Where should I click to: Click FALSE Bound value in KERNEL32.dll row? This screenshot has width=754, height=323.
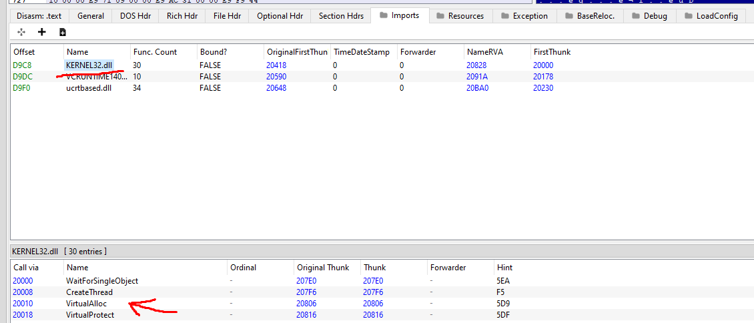pyautogui.click(x=210, y=65)
